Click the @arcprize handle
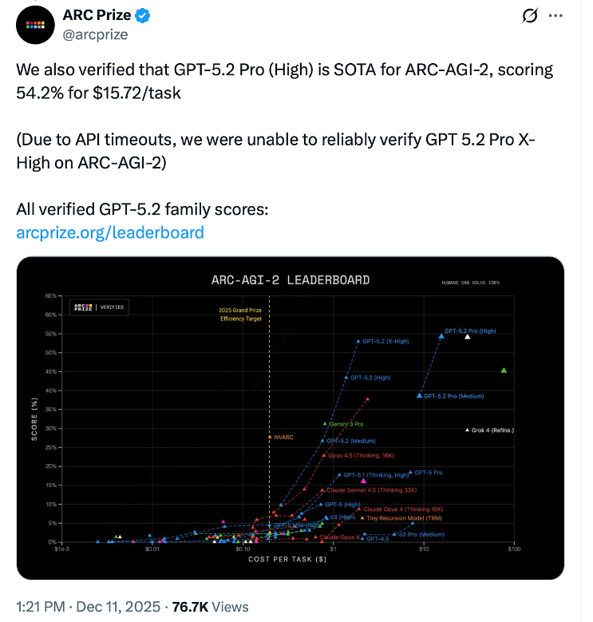This screenshot has height=622, width=593. click(94, 34)
